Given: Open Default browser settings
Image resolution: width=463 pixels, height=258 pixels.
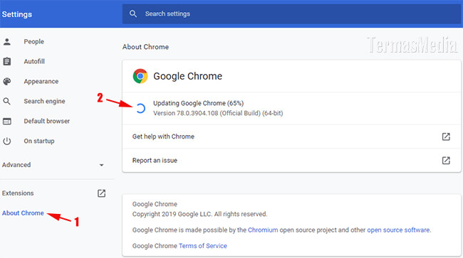Looking at the screenshot, I should (x=46, y=121).
